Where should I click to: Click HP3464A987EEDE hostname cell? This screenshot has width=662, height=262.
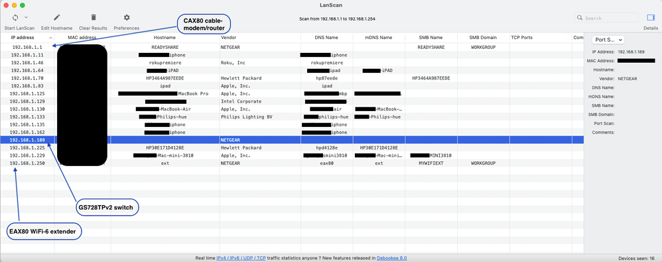165,78
